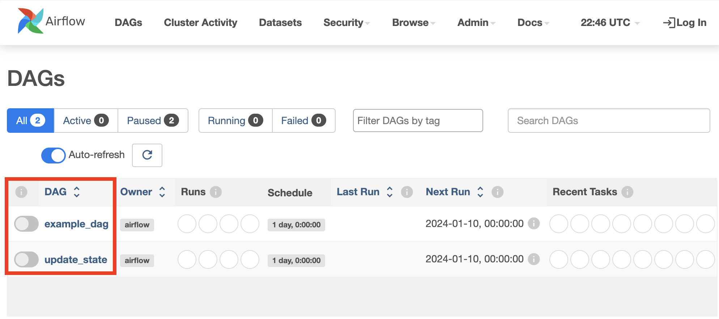The width and height of the screenshot is (719, 319).
Task: Click the next run date of update_state
Action: tap(475, 259)
